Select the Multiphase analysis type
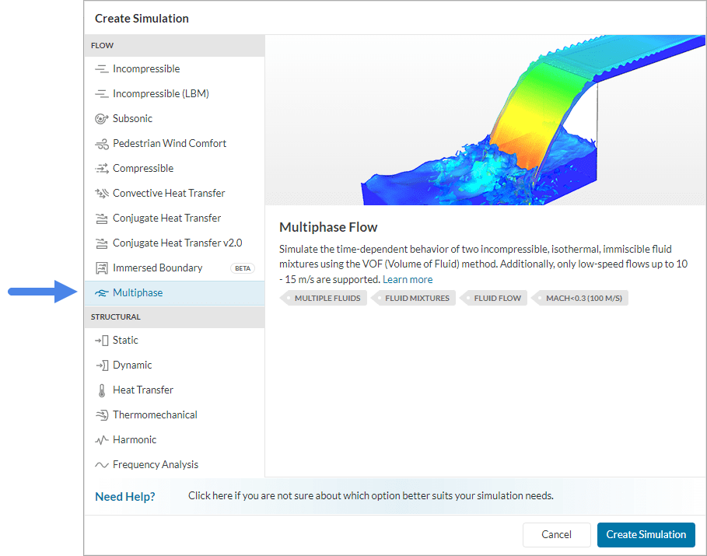 [x=138, y=293]
